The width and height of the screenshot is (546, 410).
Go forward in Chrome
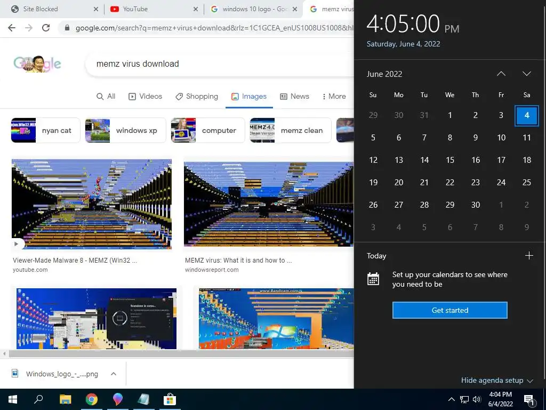pyautogui.click(x=29, y=28)
